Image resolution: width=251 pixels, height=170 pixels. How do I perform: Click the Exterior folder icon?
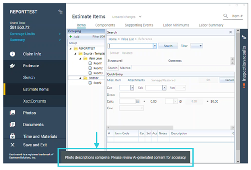(86, 78)
